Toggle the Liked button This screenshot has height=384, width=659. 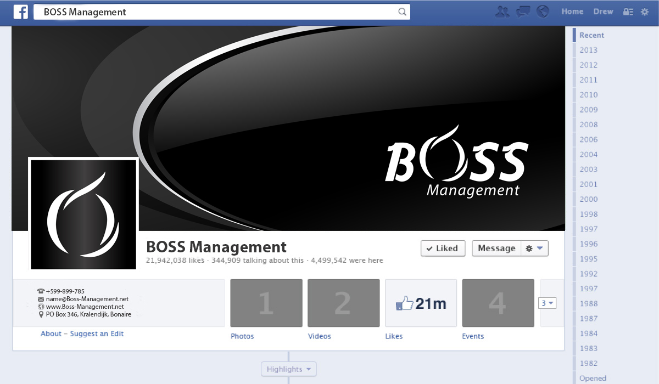tap(443, 249)
